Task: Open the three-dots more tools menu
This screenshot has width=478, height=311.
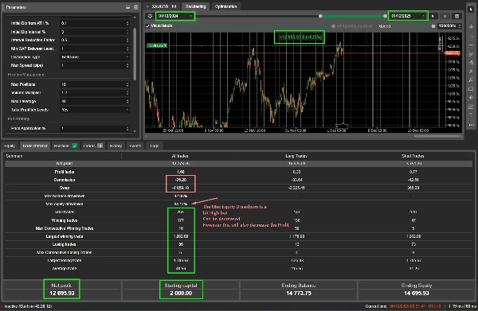Action: (x=471, y=125)
